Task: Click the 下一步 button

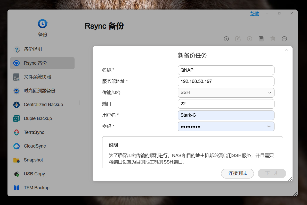Action: (x=272, y=174)
